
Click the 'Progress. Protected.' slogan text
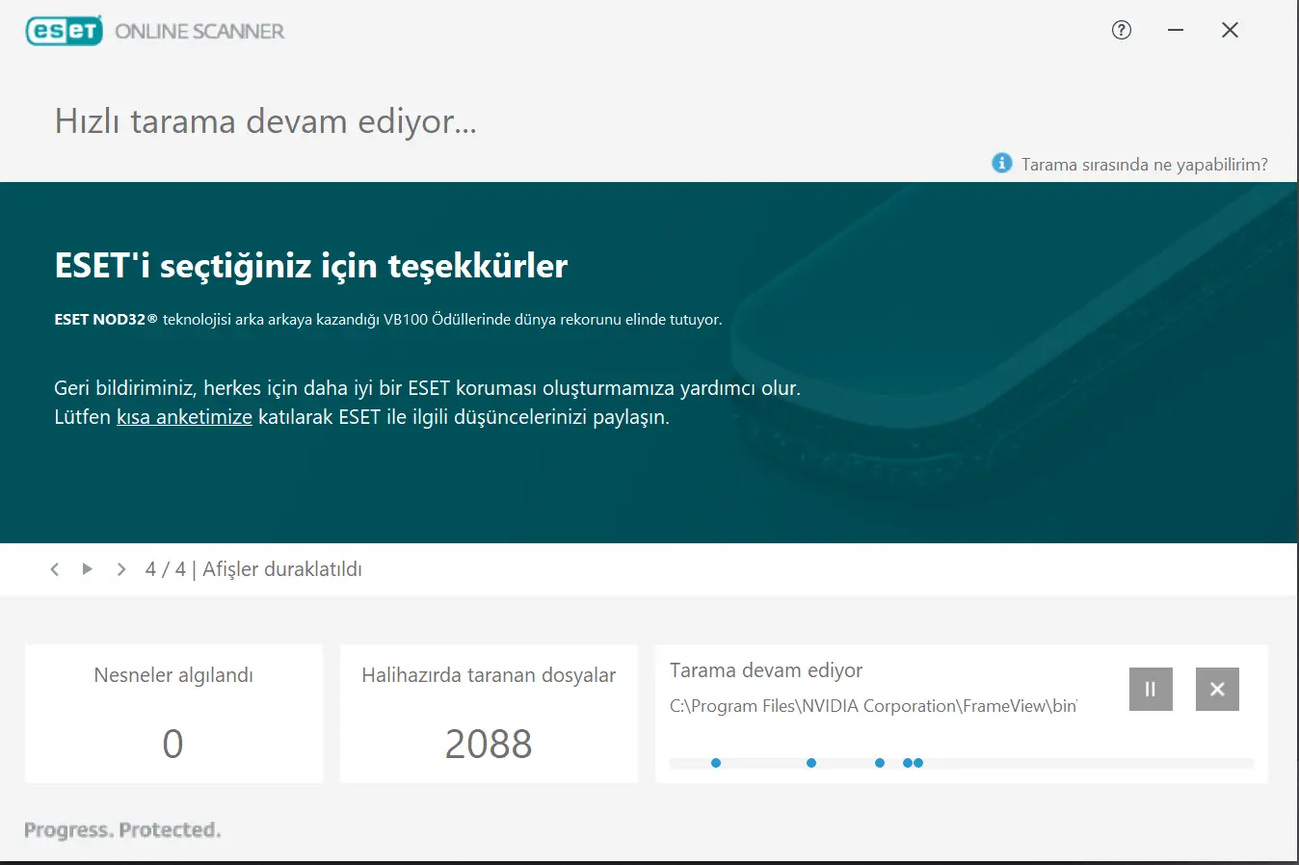(x=122, y=830)
